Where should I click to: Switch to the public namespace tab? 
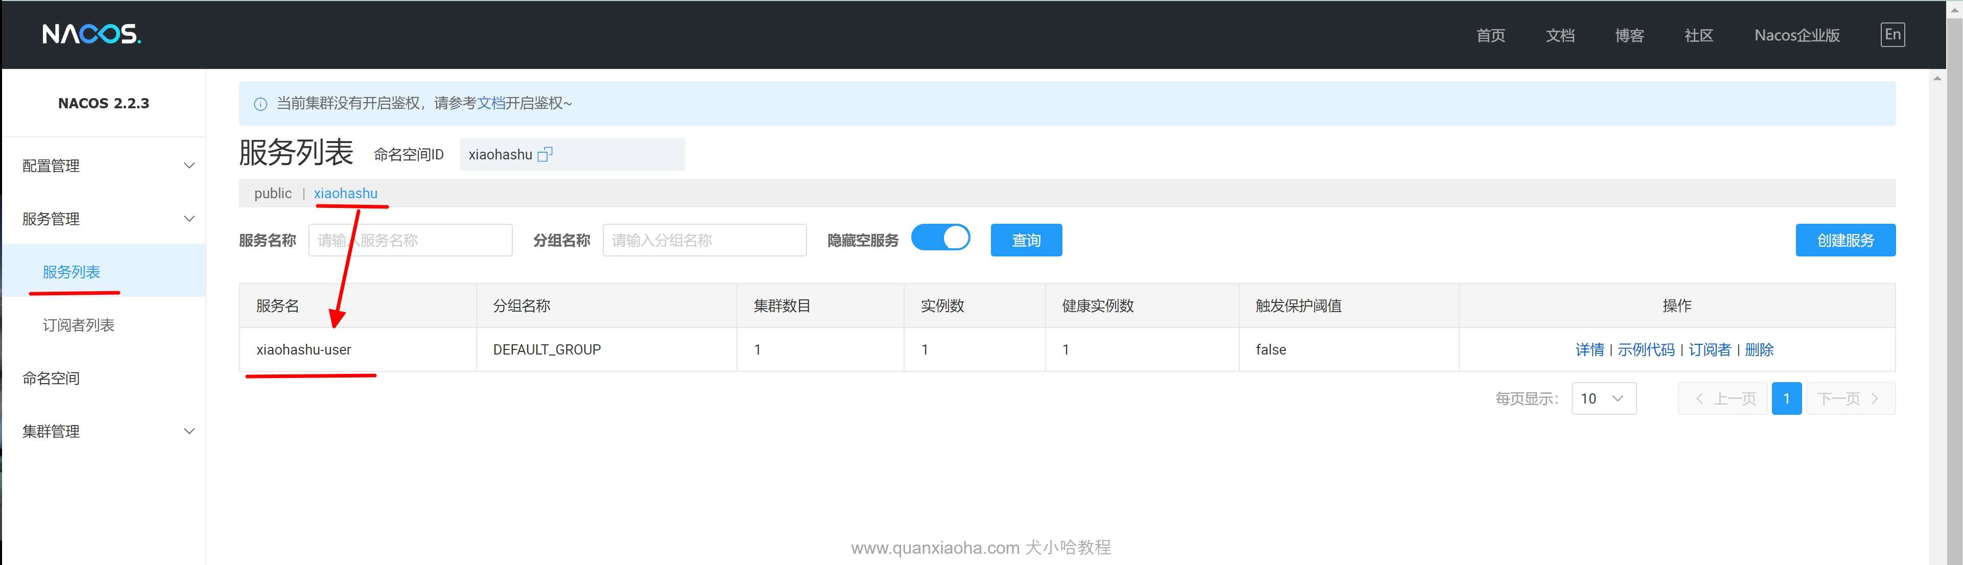coord(273,194)
